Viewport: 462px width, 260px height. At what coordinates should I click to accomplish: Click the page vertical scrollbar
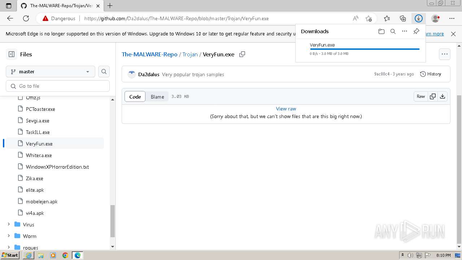(459, 170)
